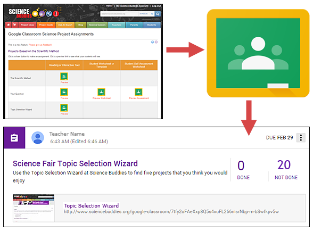Viewport: 313px width, 232px height.
Task: Share Your Question reading to Classroom
Action: click(64, 92)
